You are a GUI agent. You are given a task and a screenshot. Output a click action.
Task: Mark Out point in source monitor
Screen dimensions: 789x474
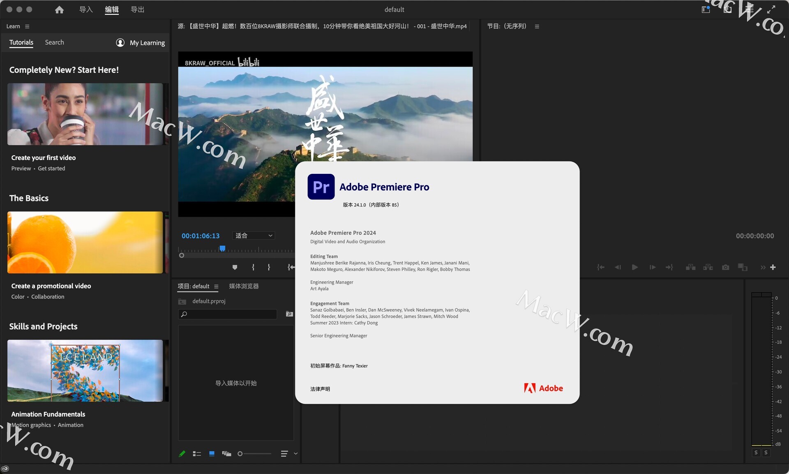pyautogui.click(x=269, y=267)
